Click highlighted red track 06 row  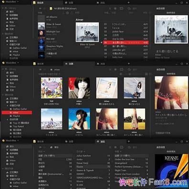point(126,43)
